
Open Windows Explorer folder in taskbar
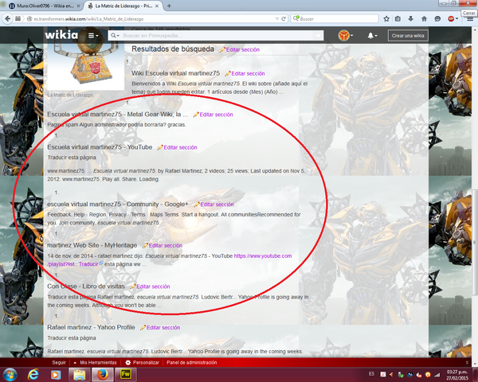tap(79, 374)
